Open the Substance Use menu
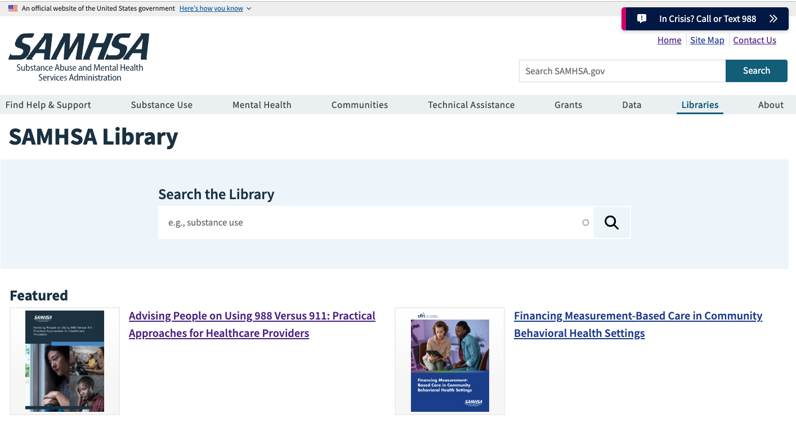This screenshot has width=796, height=427. (x=162, y=105)
